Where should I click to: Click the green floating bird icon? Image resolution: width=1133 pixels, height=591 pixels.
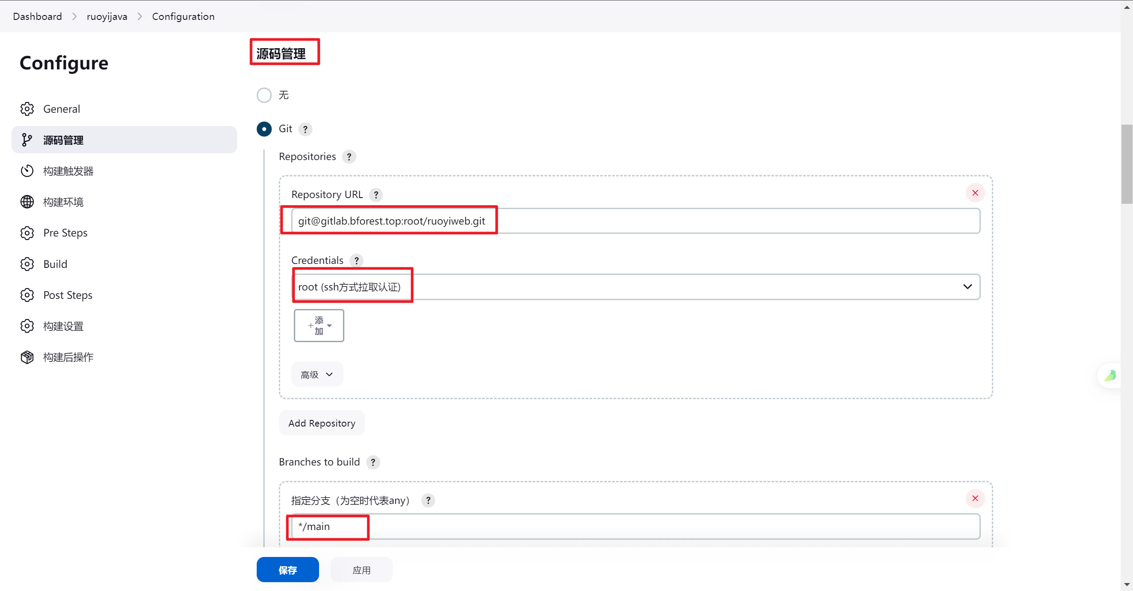pos(1110,376)
